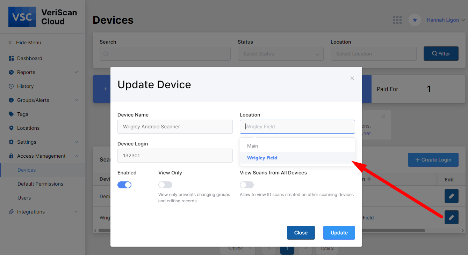Click the Integrations paperclip icon
Screen dimensions: 468x255
point(11,212)
